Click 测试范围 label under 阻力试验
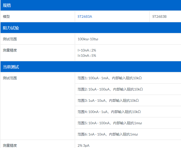The height and width of the screenshot is (148, 181). point(10,39)
